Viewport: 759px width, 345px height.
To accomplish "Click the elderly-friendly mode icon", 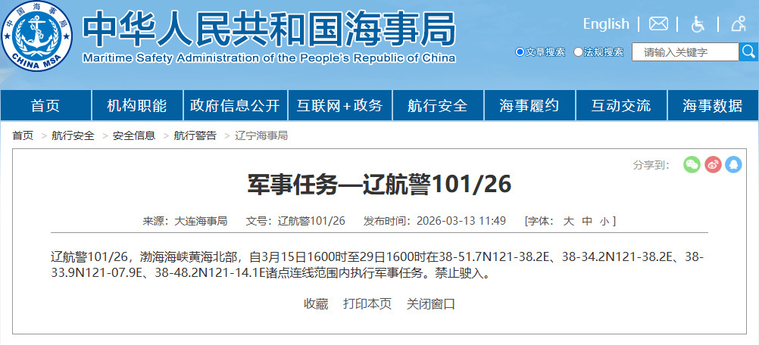I will (x=739, y=23).
